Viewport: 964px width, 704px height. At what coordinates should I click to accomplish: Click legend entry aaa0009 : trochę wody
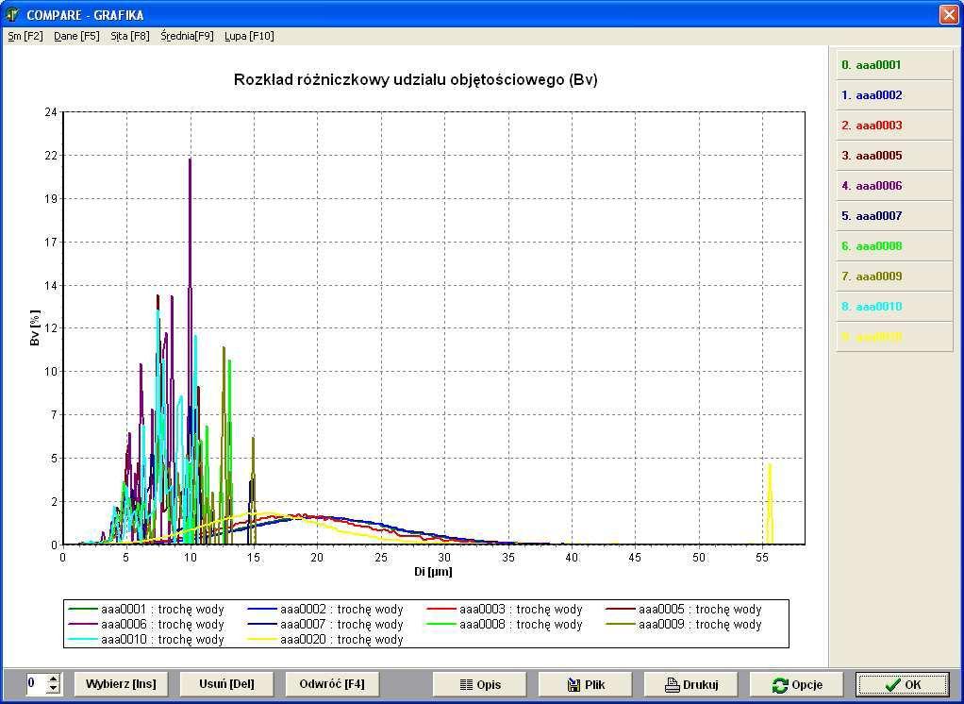pyautogui.click(x=684, y=625)
